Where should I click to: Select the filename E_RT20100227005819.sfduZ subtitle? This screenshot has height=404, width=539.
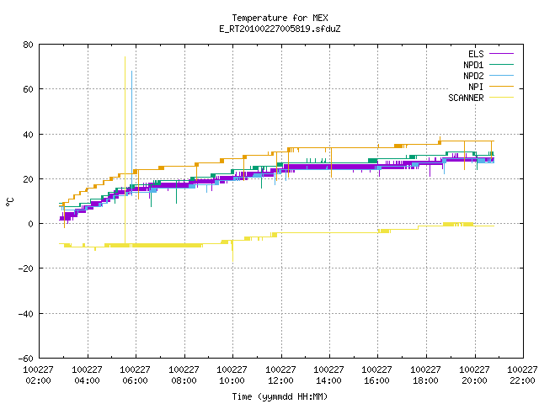click(280, 29)
